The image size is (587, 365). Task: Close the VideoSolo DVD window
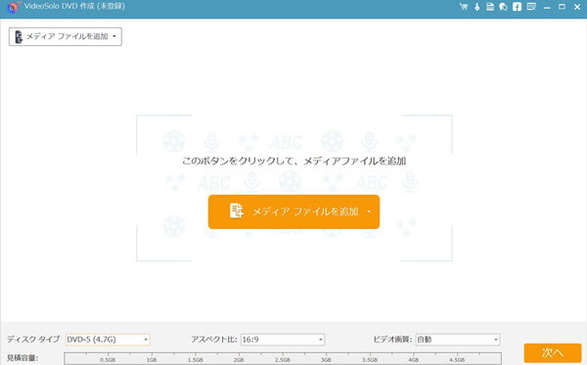[577, 7]
